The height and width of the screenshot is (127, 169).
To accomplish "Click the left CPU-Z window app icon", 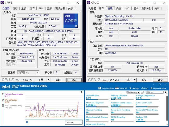I will click(2, 3).
